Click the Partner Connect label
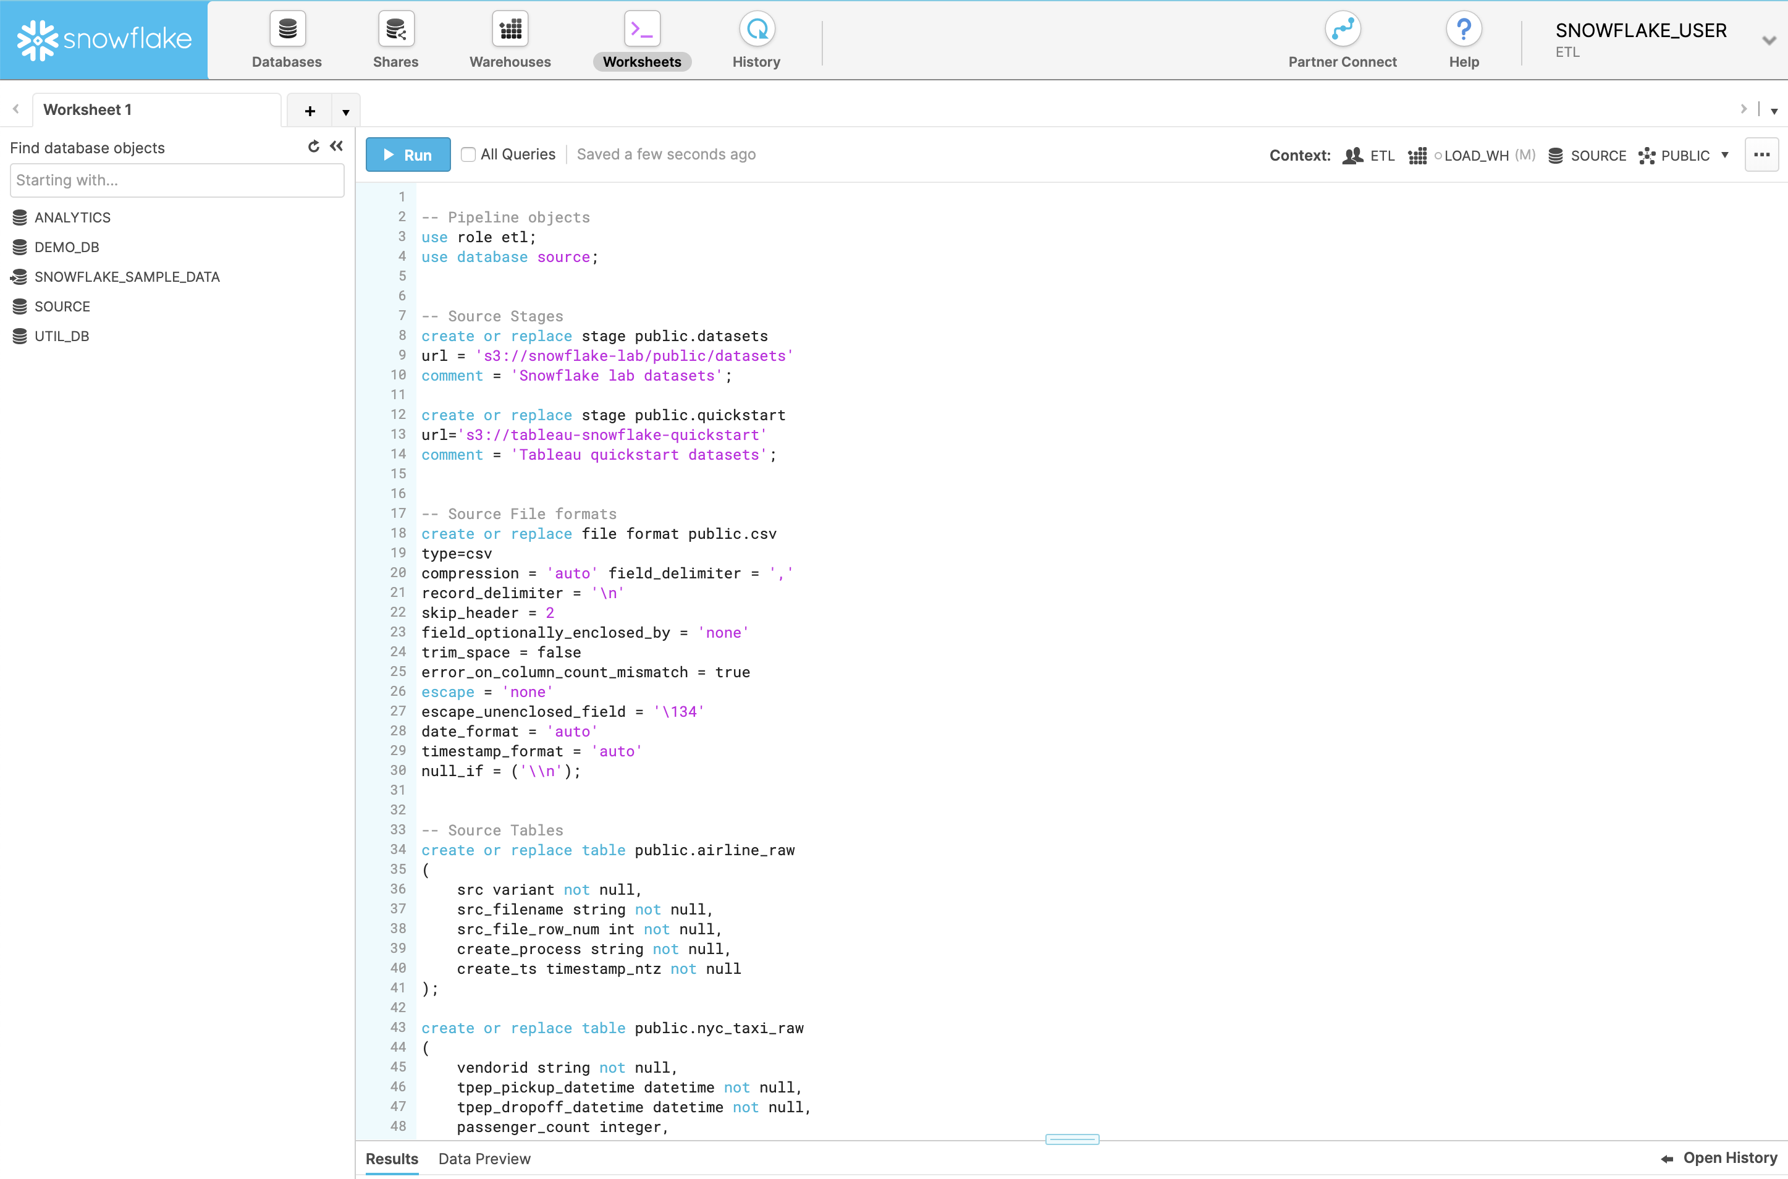The image size is (1788, 1179). (x=1343, y=62)
